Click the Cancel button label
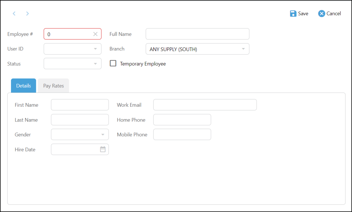Image resolution: width=352 pixels, height=212 pixels. click(x=334, y=13)
